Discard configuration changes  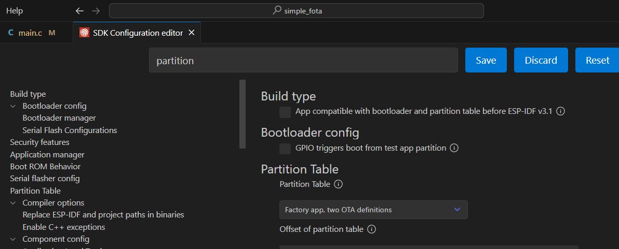541,60
